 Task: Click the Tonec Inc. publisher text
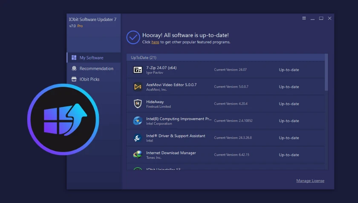click(x=154, y=158)
